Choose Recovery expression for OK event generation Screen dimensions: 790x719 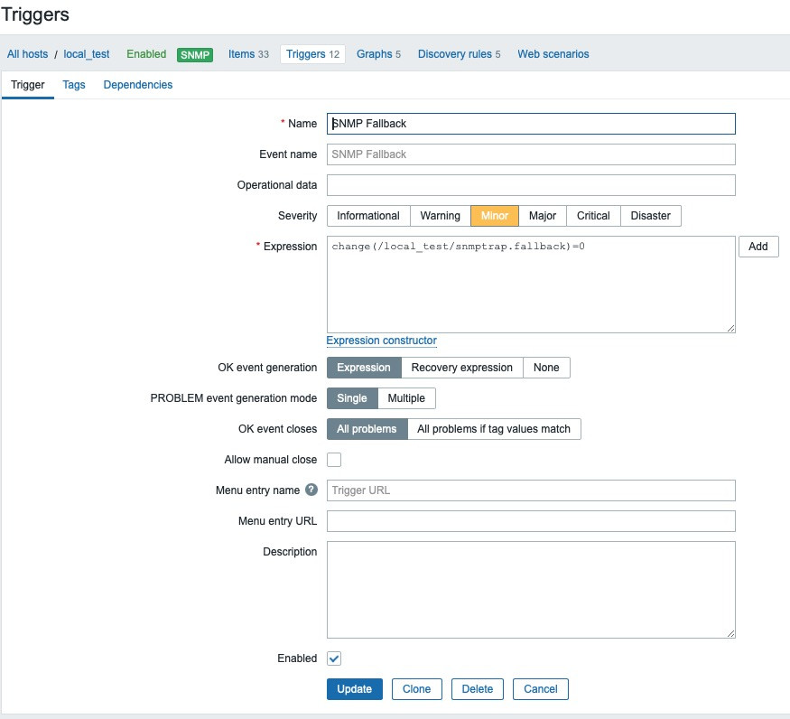[461, 368]
